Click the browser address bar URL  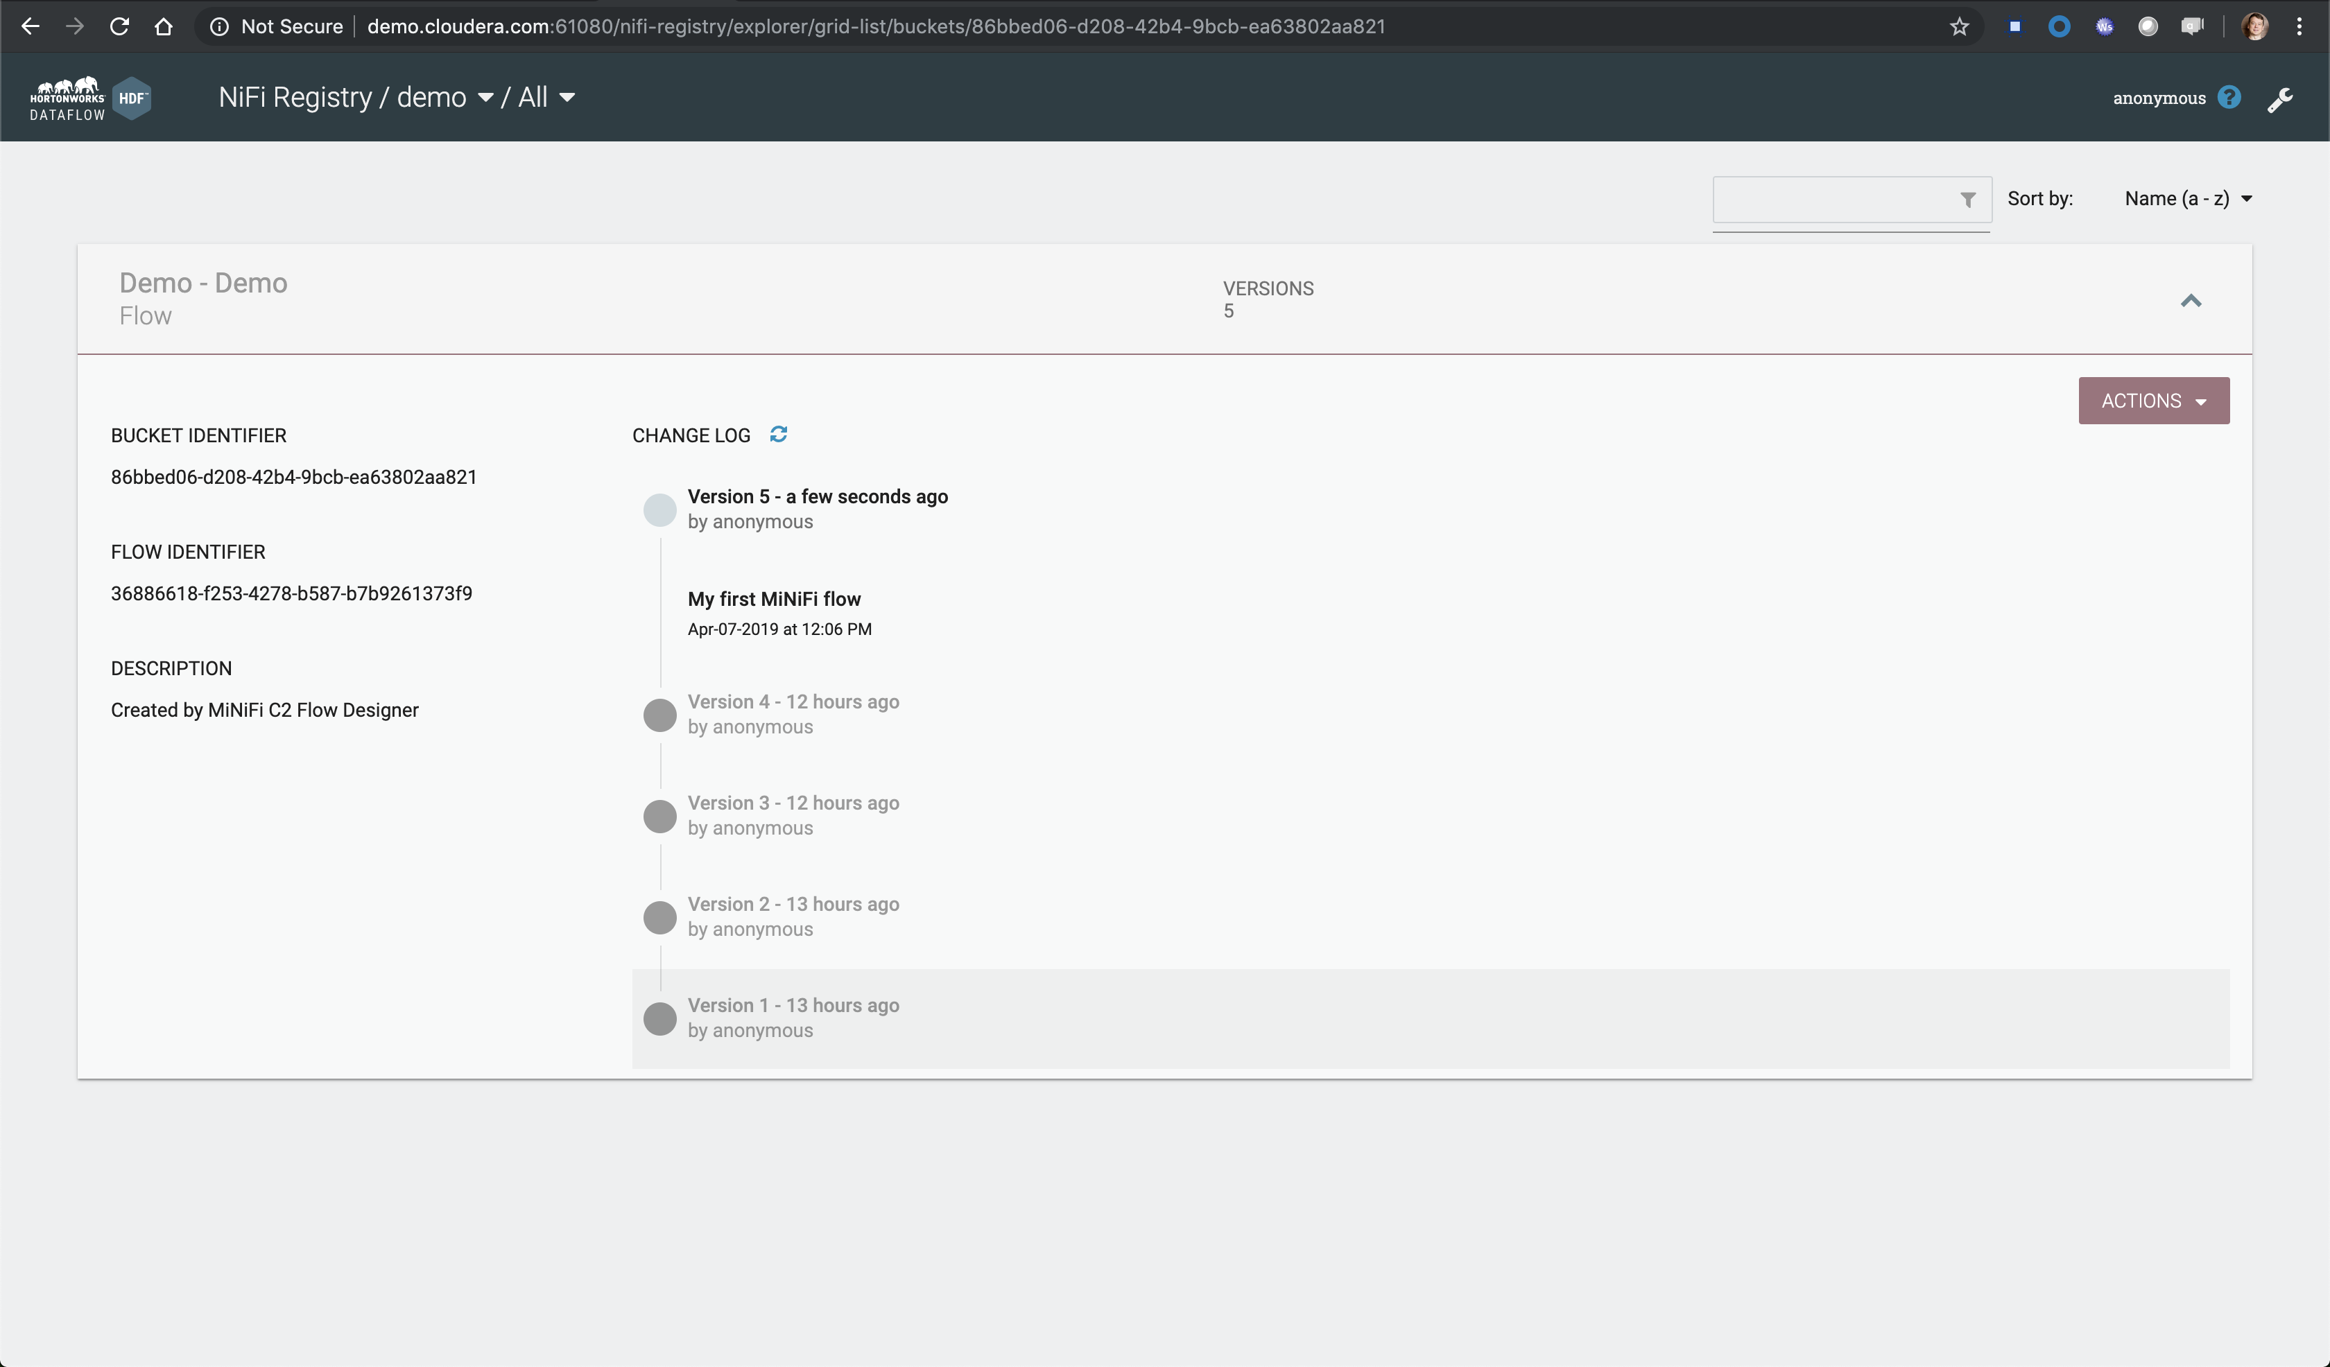[x=876, y=27]
